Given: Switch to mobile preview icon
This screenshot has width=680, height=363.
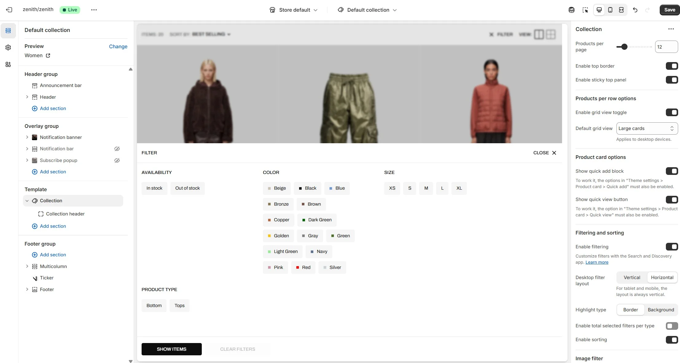Looking at the screenshot, I should [x=610, y=10].
